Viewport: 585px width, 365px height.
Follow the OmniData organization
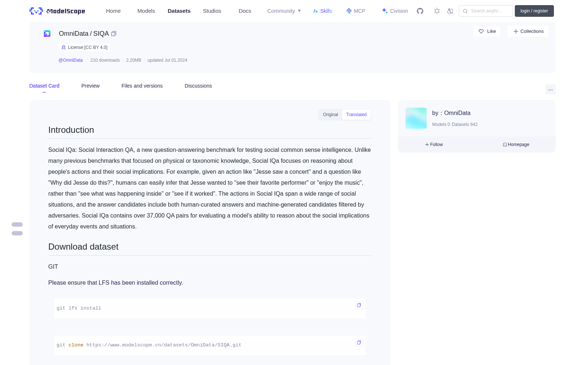pos(434,145)
